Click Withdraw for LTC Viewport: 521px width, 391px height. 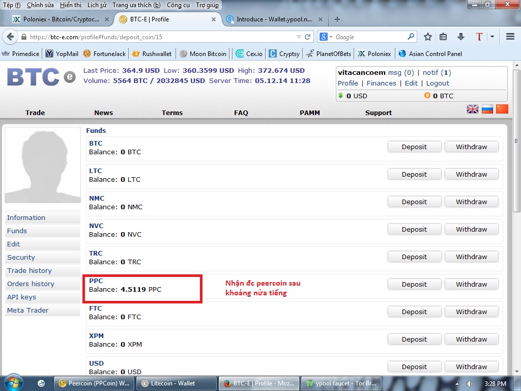pos(472,174)
